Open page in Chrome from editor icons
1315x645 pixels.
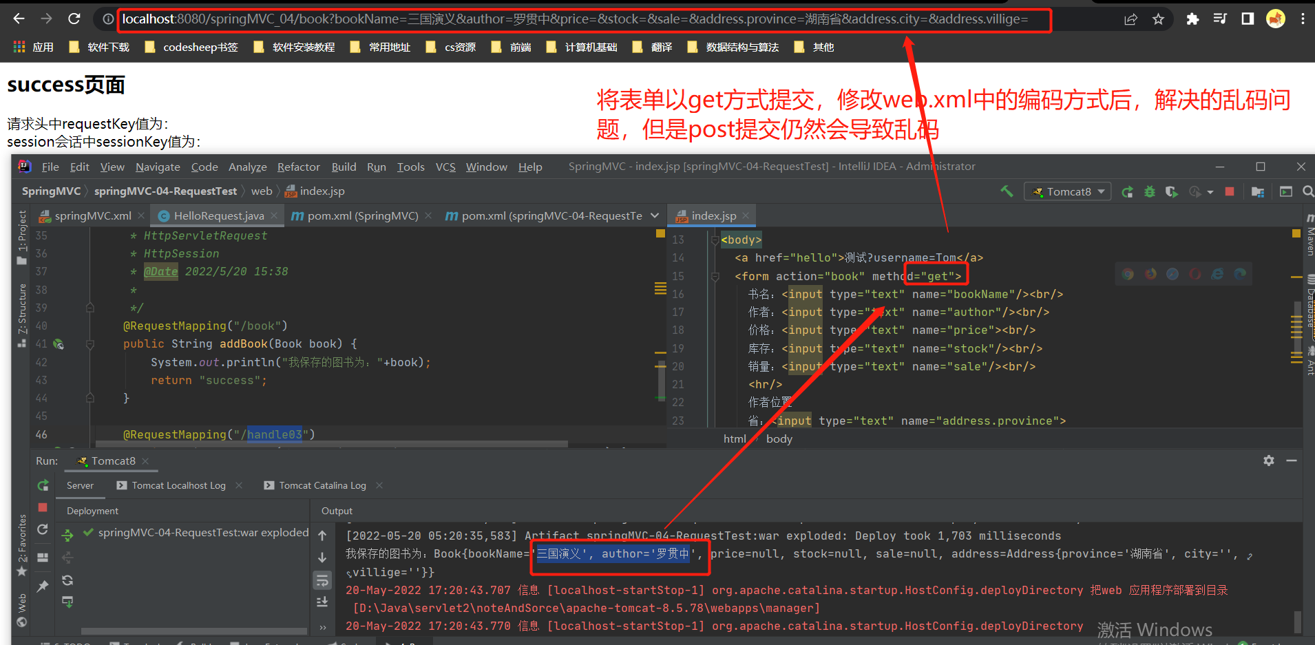click(1128, 274)
